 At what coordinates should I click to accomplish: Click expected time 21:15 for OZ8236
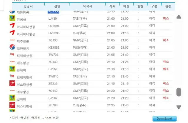[125, 33]
